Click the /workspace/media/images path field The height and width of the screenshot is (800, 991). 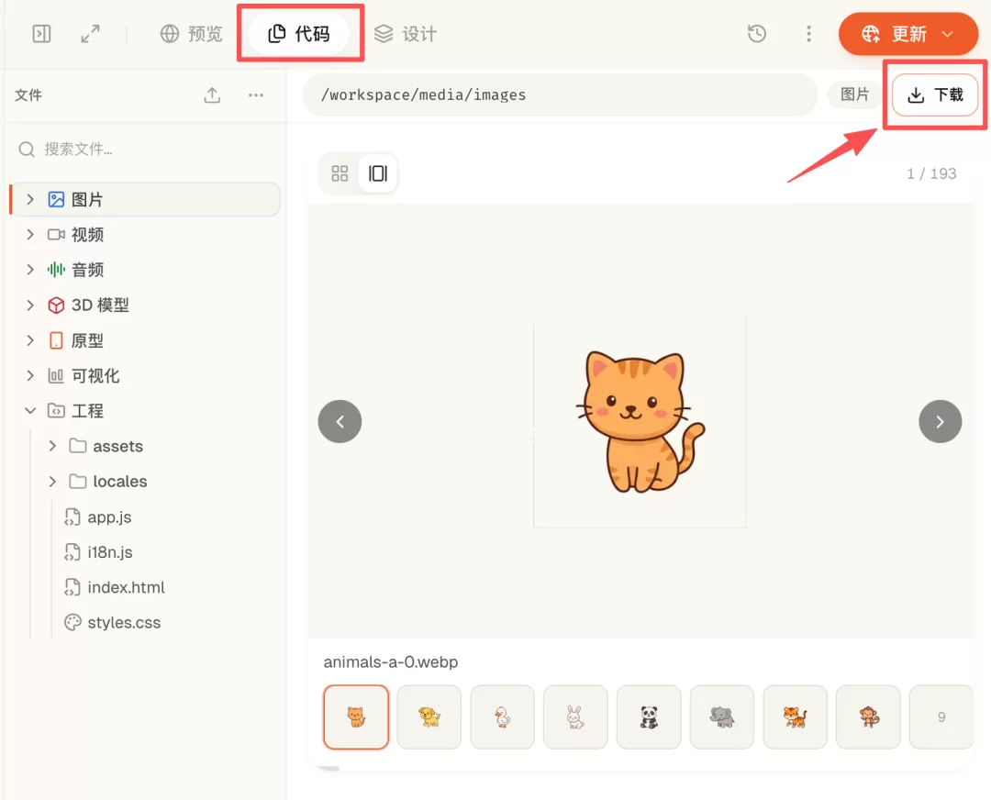[560, 94]
